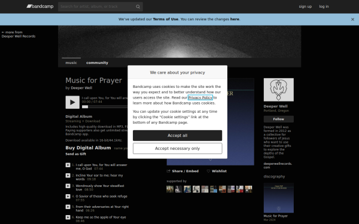Open the last supporter avatar
The height and width of the screenshot is (224, 359).
click(x=248, y=189)
